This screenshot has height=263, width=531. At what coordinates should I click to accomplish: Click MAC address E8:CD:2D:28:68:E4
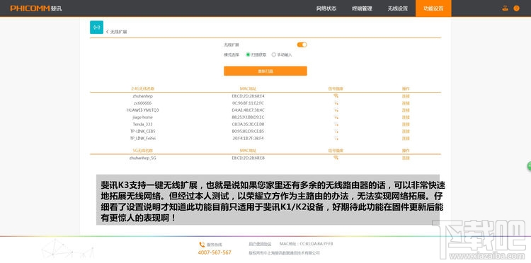[249, 96]
